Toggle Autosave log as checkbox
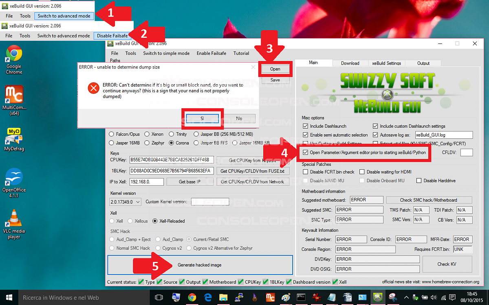The height and width of the screenshot is (305, 489). (375, 135)
